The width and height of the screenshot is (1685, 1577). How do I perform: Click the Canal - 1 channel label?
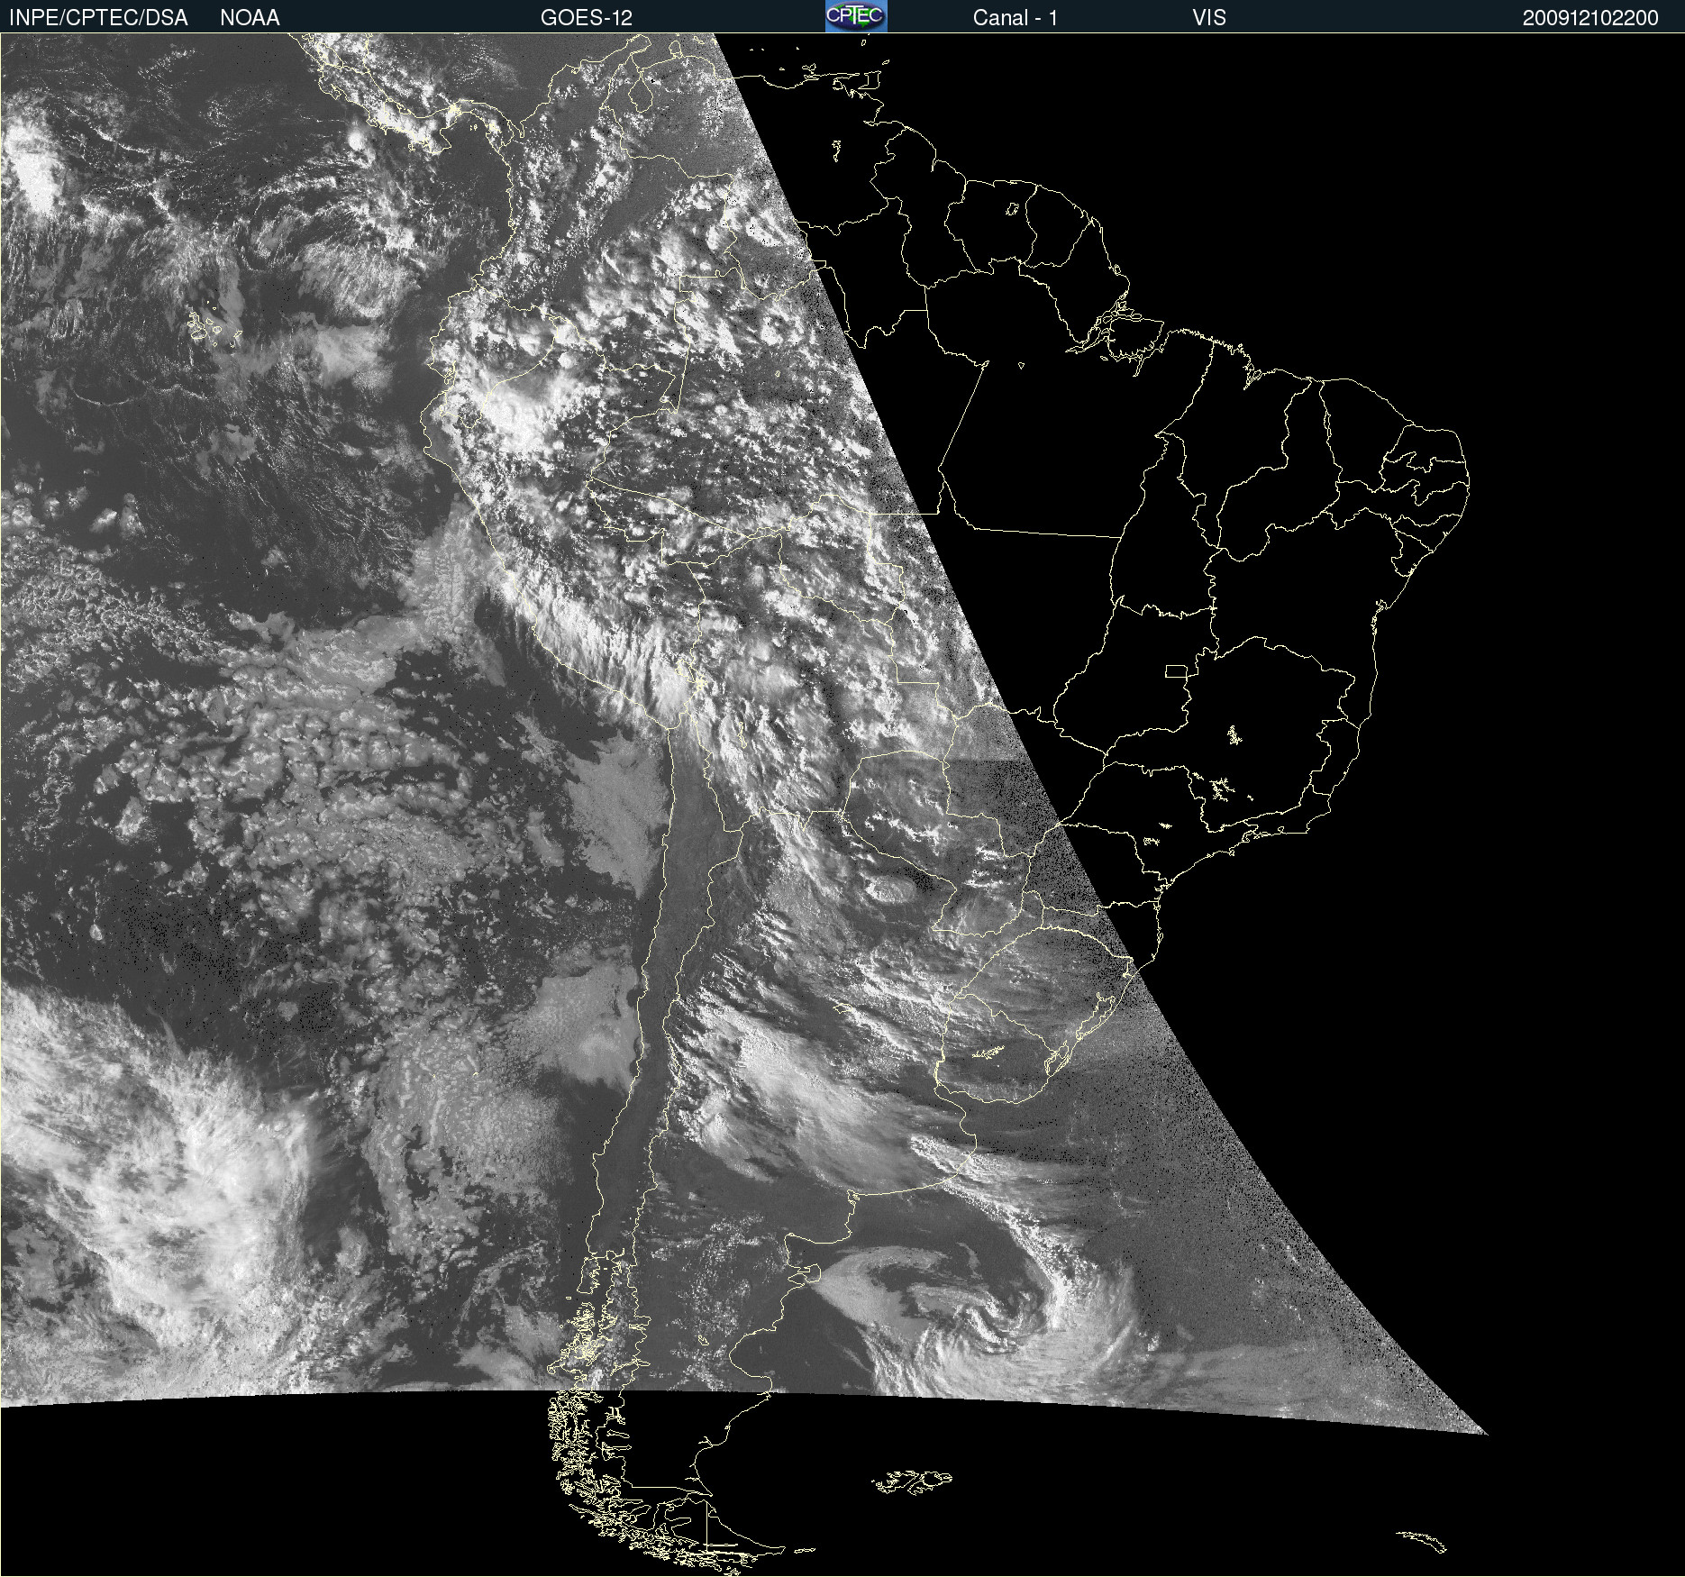1016,18
